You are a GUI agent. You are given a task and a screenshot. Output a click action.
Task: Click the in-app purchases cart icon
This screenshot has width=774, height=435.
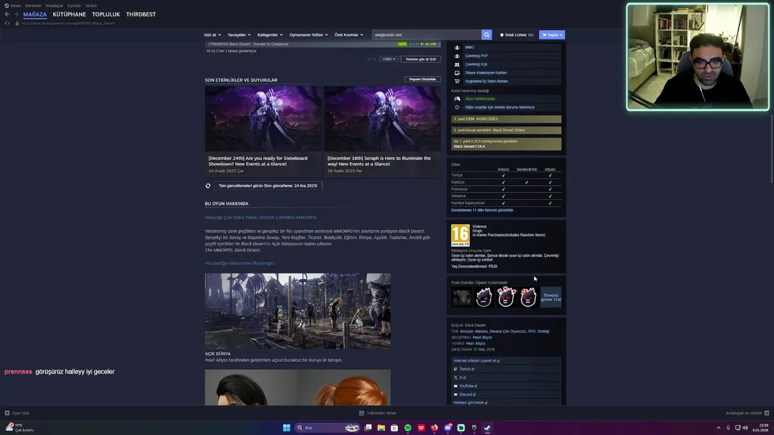tap(457, 81)
